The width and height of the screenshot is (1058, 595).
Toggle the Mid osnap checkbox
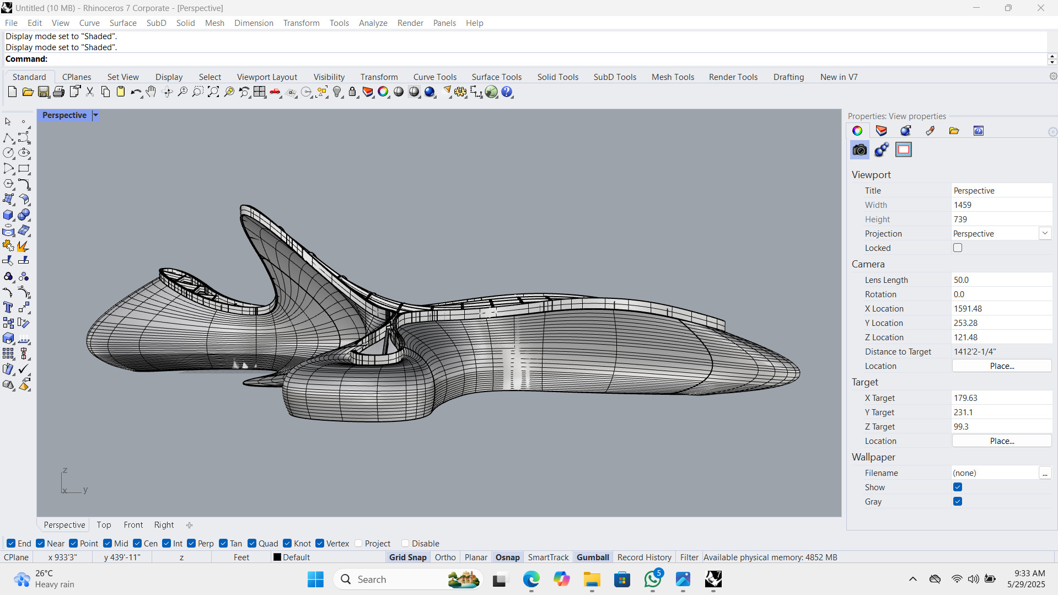(108, 543)
